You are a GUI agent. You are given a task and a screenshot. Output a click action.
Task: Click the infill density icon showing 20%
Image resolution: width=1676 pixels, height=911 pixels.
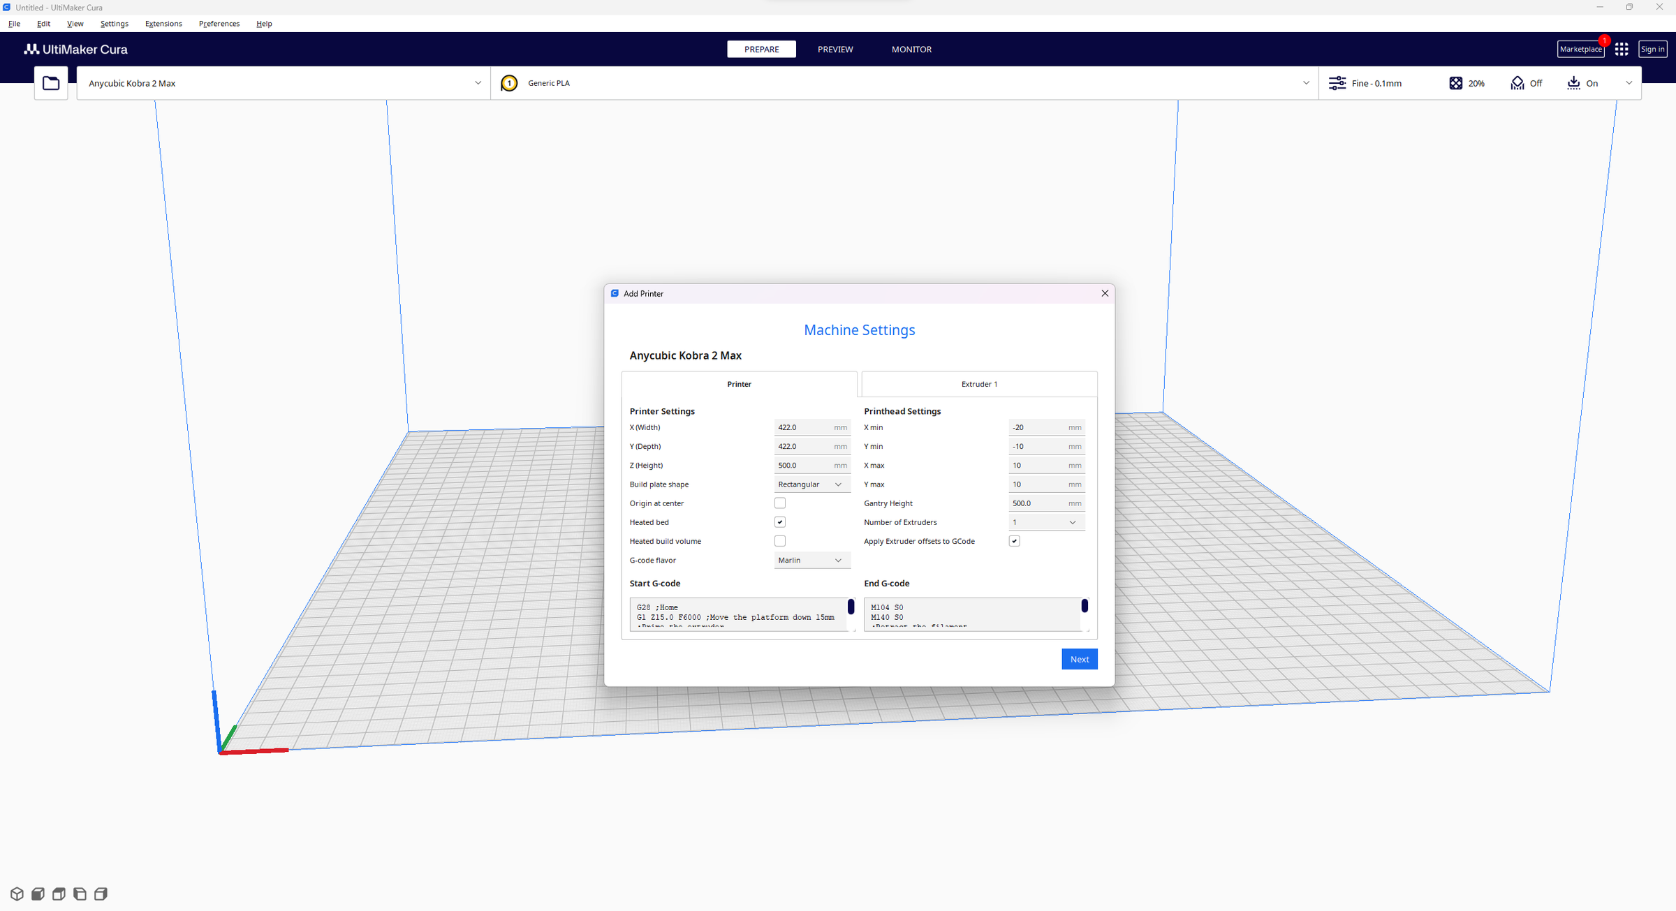[1456, 83]
